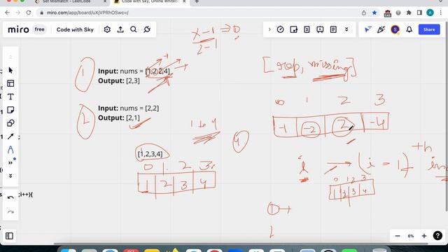Screen dimensions: 448x252
Task: Collapse the apps toolbar chevron
Action: [x=269, y=29]
